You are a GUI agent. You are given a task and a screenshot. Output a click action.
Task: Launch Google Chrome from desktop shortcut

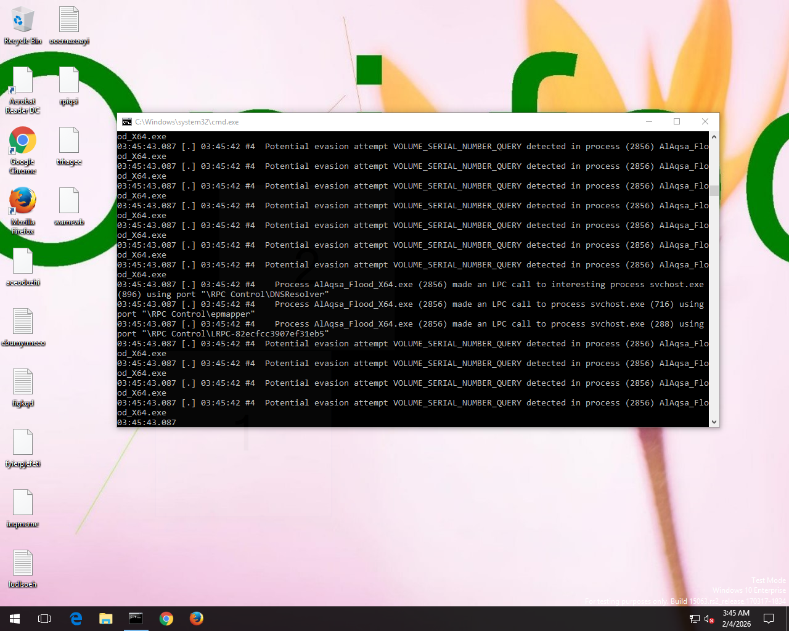(23, 142)
